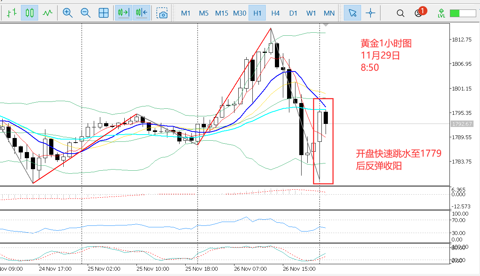480x276 pixels.
Task: Toggle chart auto scroll to end
Action: (124, 13)
